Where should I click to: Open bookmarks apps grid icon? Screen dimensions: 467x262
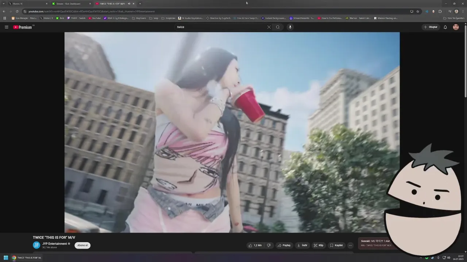5,18
